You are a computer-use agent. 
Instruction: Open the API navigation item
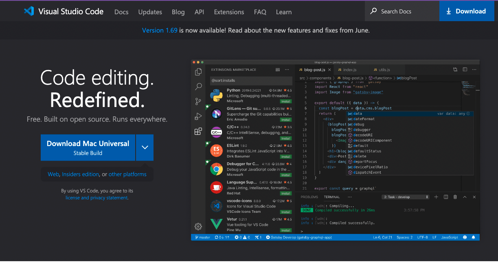click(199, 12)
